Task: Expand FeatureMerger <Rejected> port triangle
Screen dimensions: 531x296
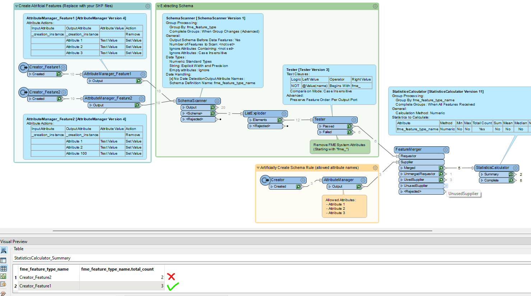Action: click(402, 191)
